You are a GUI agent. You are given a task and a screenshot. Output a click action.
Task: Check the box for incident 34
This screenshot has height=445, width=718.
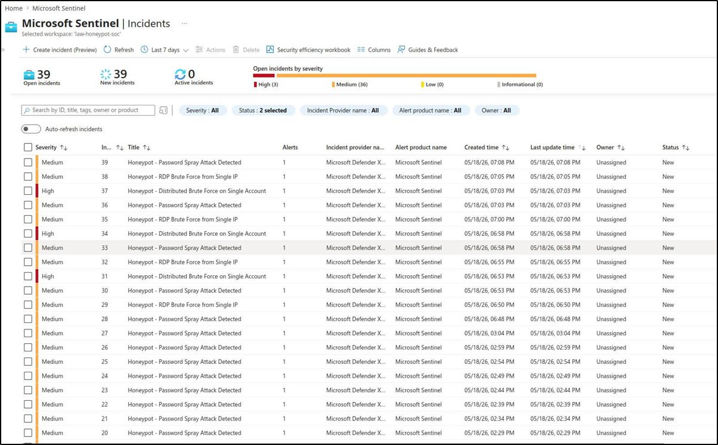pyautogui.click(x=28, y=234)
